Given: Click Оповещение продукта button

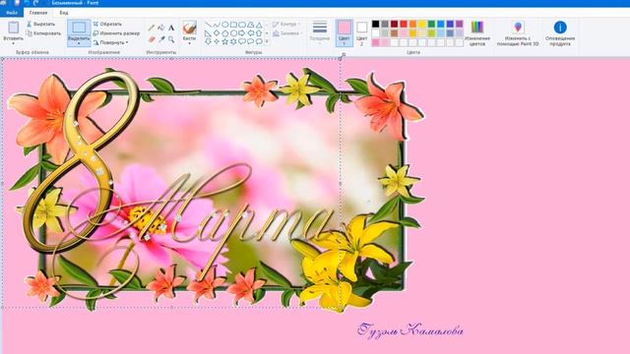Looking at the screenshot, I should point(560,33).
